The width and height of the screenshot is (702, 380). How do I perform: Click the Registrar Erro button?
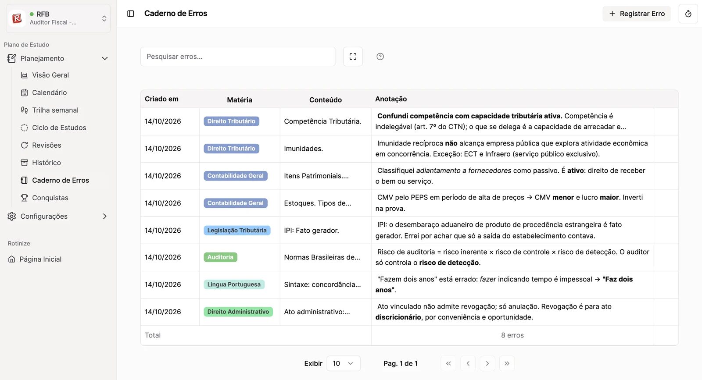coord(637,14)
